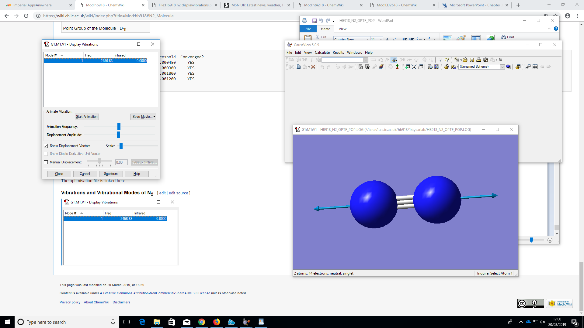
Task: Click the red X delete icon in GaussView
Action: [313, 67]
